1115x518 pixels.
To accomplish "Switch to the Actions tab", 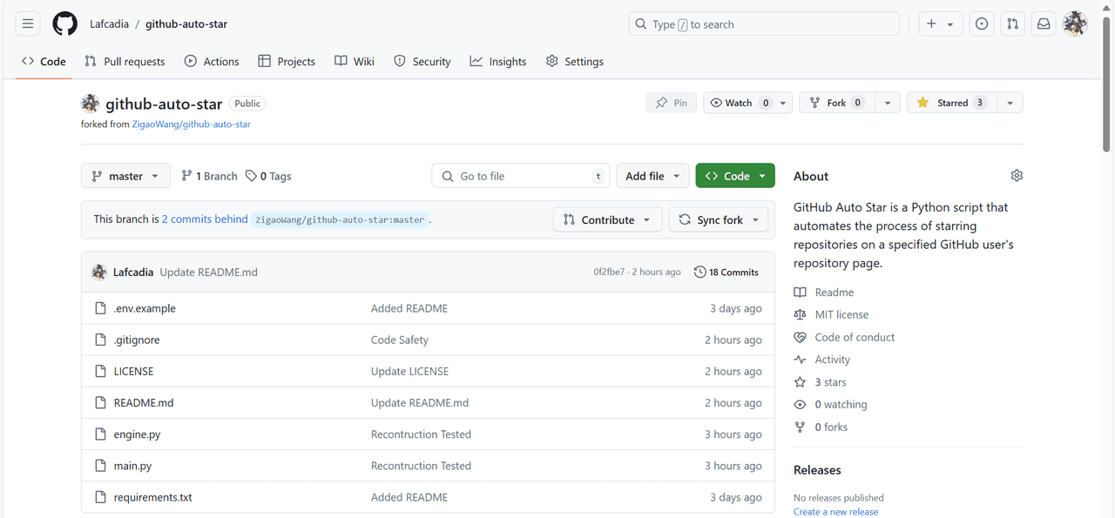I will 212,61.
